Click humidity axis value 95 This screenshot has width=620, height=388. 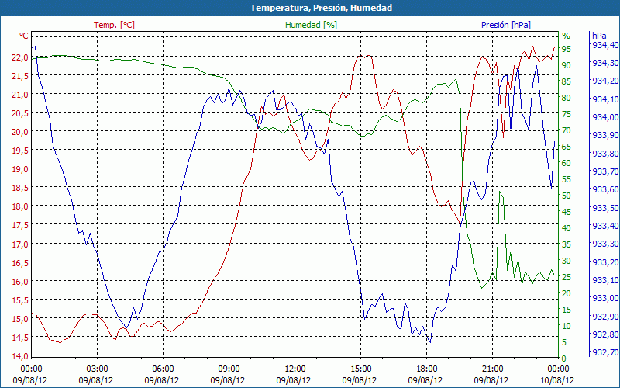point(567,49)
